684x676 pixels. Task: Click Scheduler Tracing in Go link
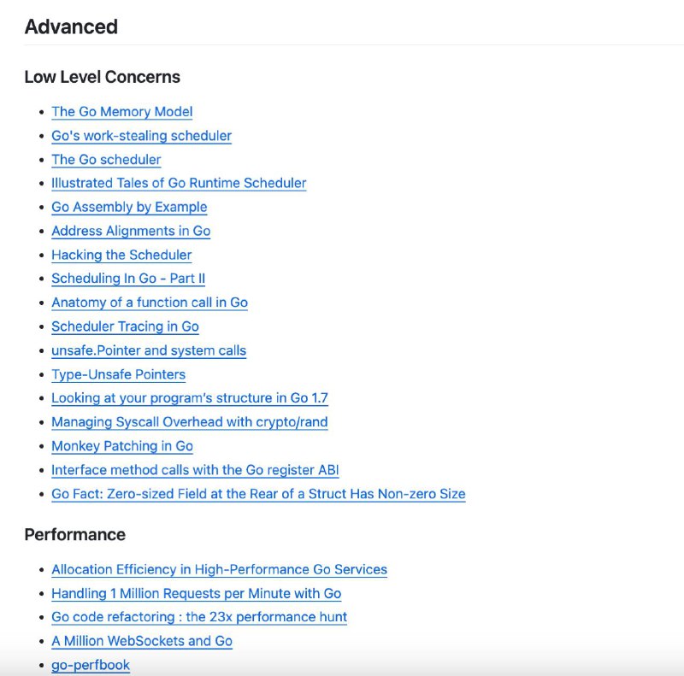pos(125,326)
